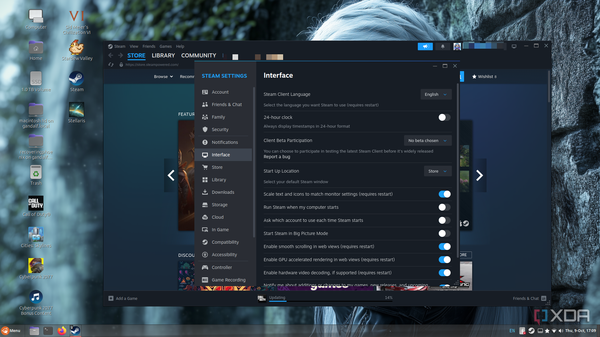
Task: Enable Start Steam in Big Picture Mode
Action: coord(444,233)
